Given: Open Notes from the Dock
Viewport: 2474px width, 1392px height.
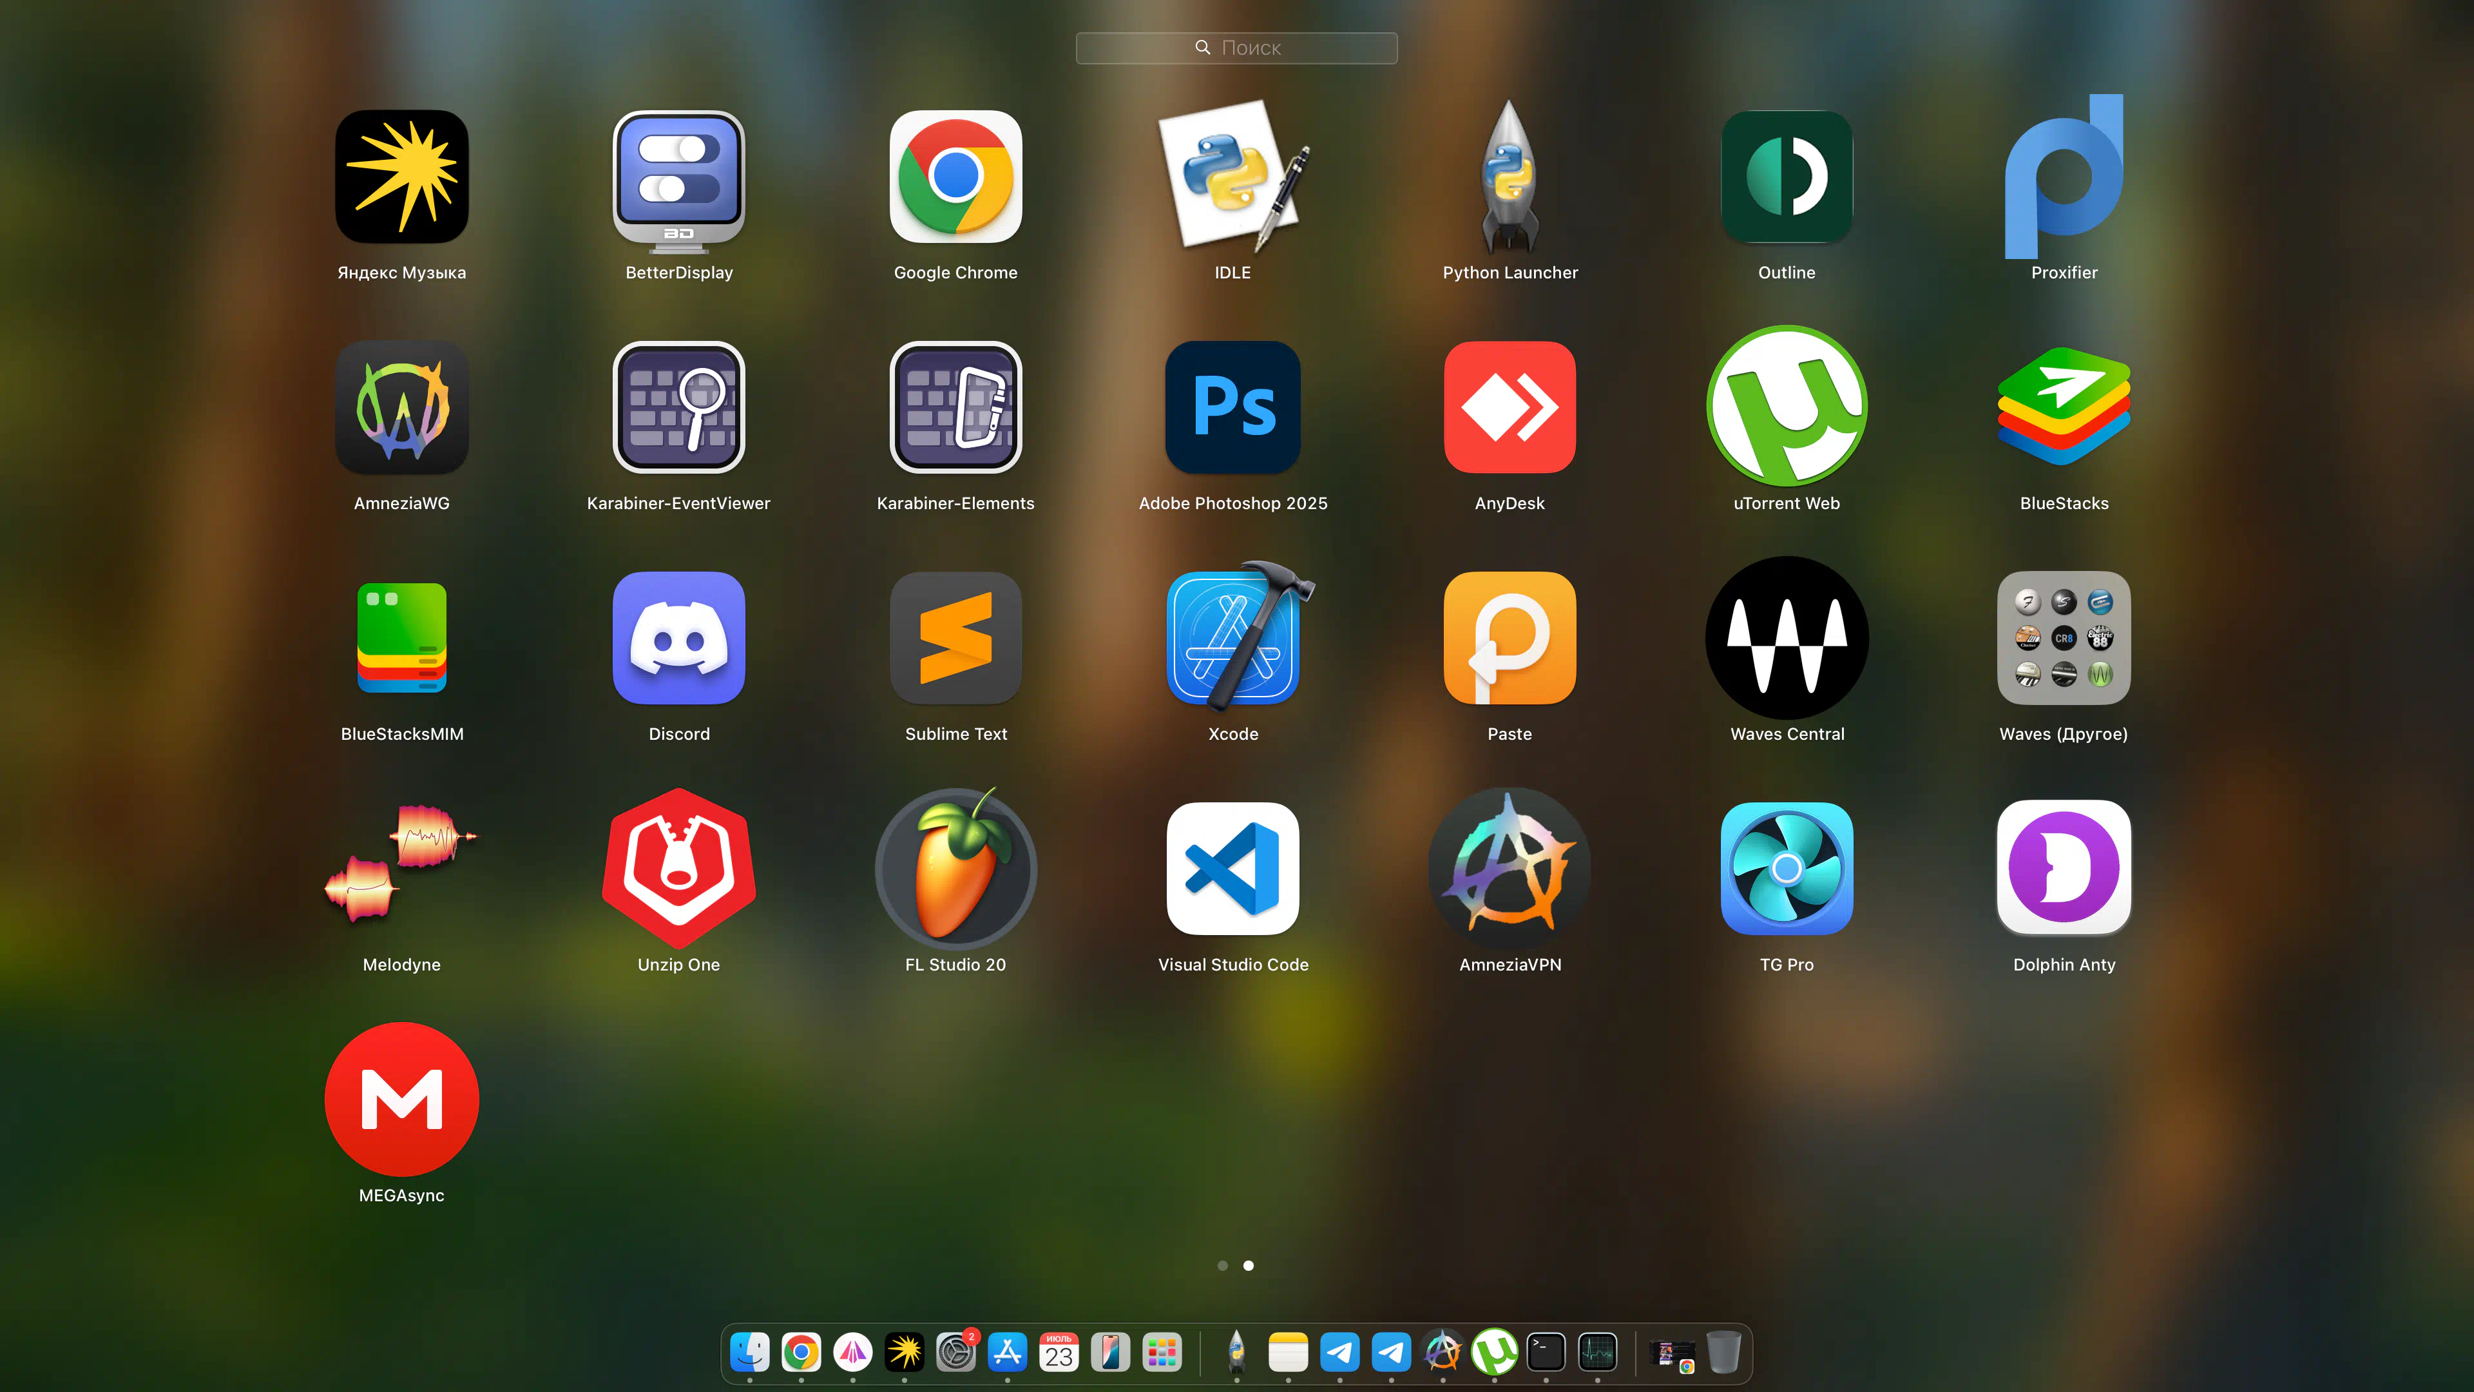Looking at the screenshot, I should pyautogui.click(x=1288, y=1353).
